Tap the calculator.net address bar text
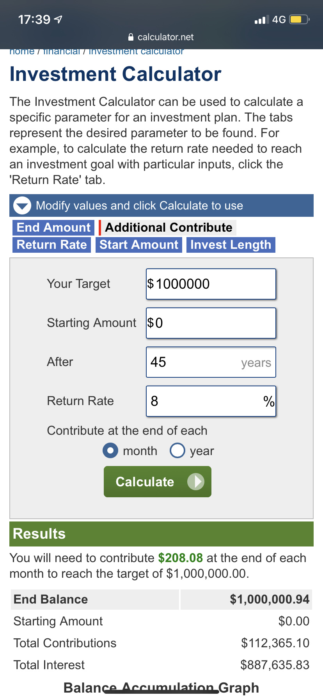This screenshot has height=700, width=323. 166,37
